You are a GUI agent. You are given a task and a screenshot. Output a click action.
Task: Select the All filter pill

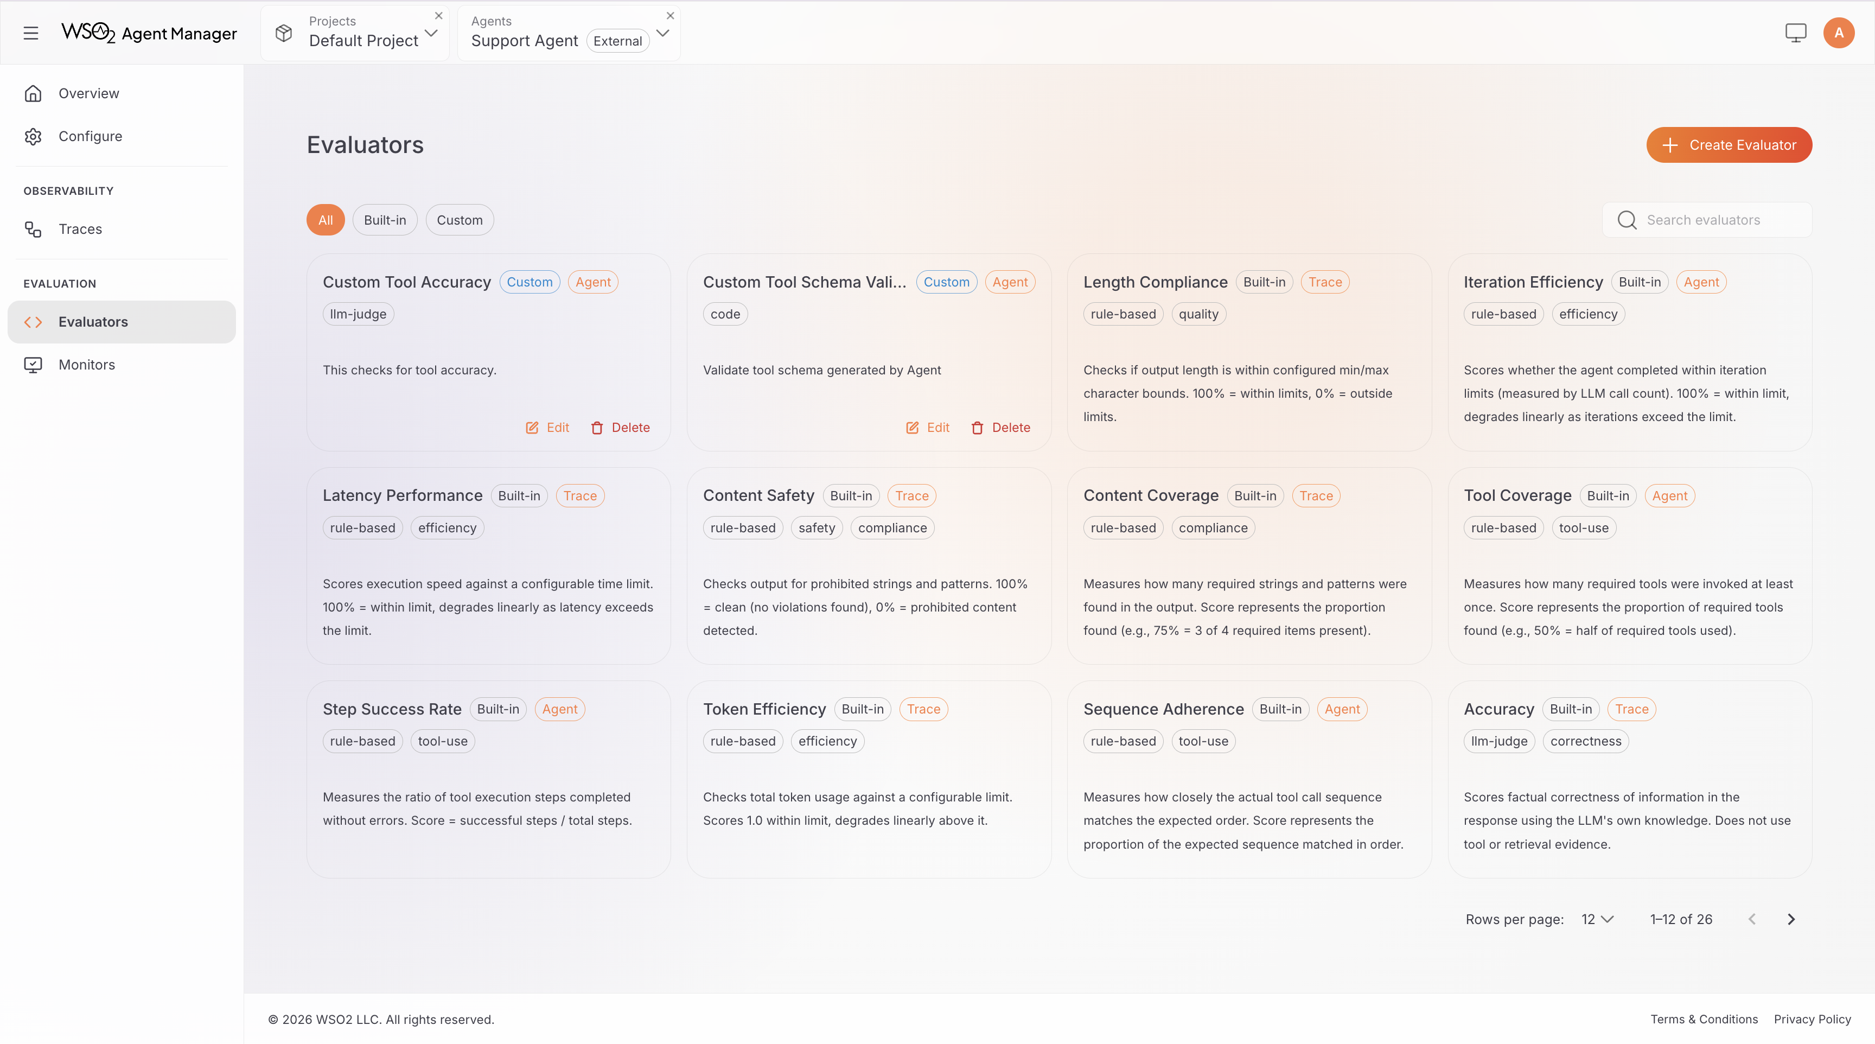point(326,219)
